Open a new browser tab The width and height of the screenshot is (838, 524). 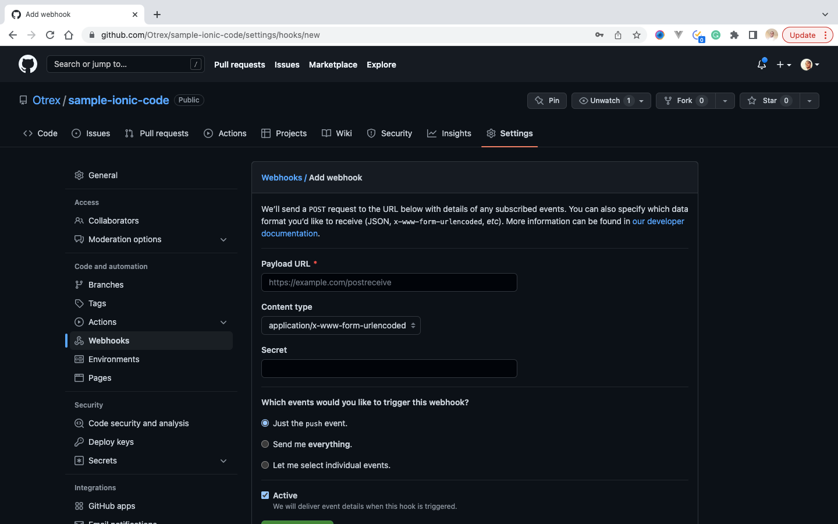[x=157, y=15]
